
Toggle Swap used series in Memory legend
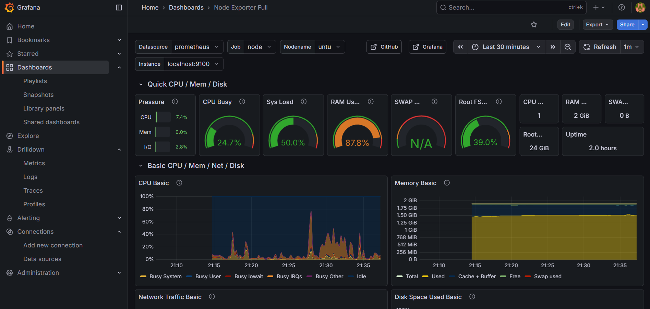pos(548,276)
